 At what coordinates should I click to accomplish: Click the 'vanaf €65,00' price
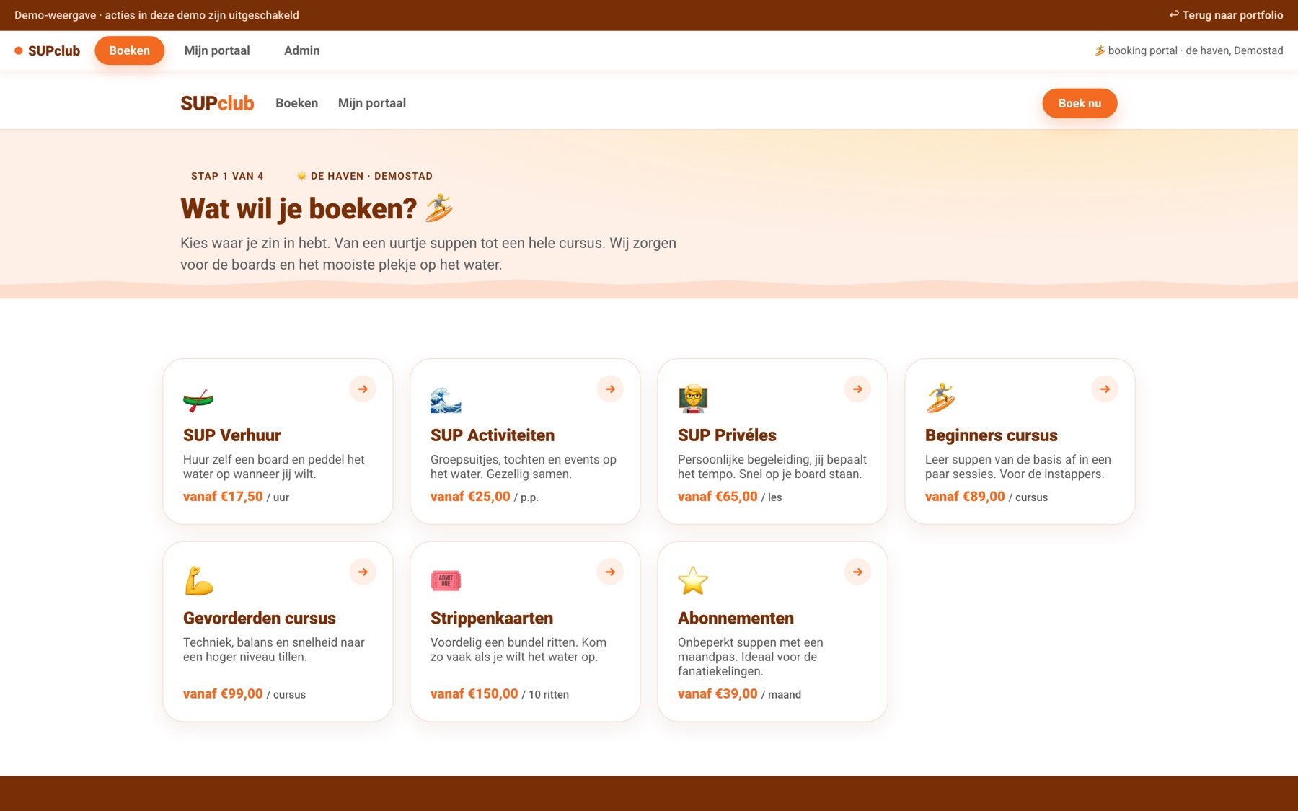(x=718, y=497)
